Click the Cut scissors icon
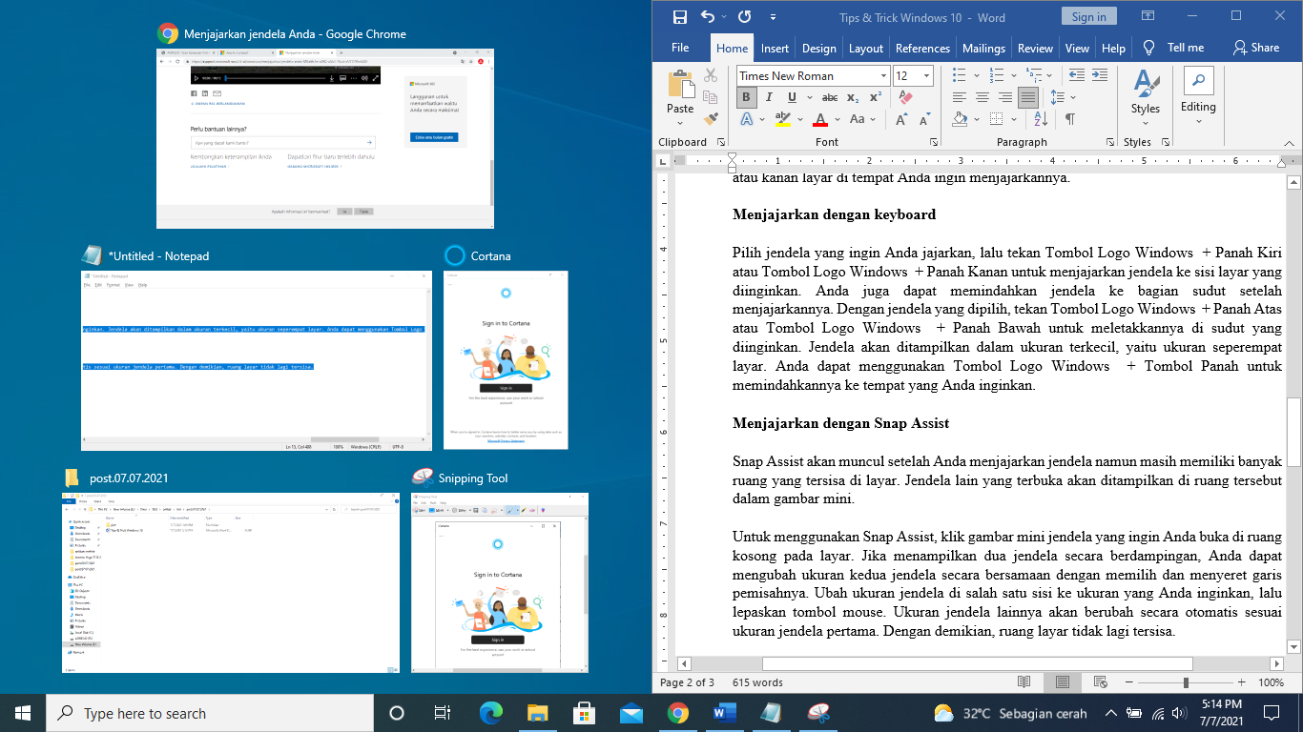1303x732 pixels. (711, 75)
